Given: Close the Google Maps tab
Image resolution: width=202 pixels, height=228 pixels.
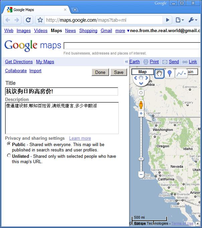Looking at the screenshot, I should [65, 10].
